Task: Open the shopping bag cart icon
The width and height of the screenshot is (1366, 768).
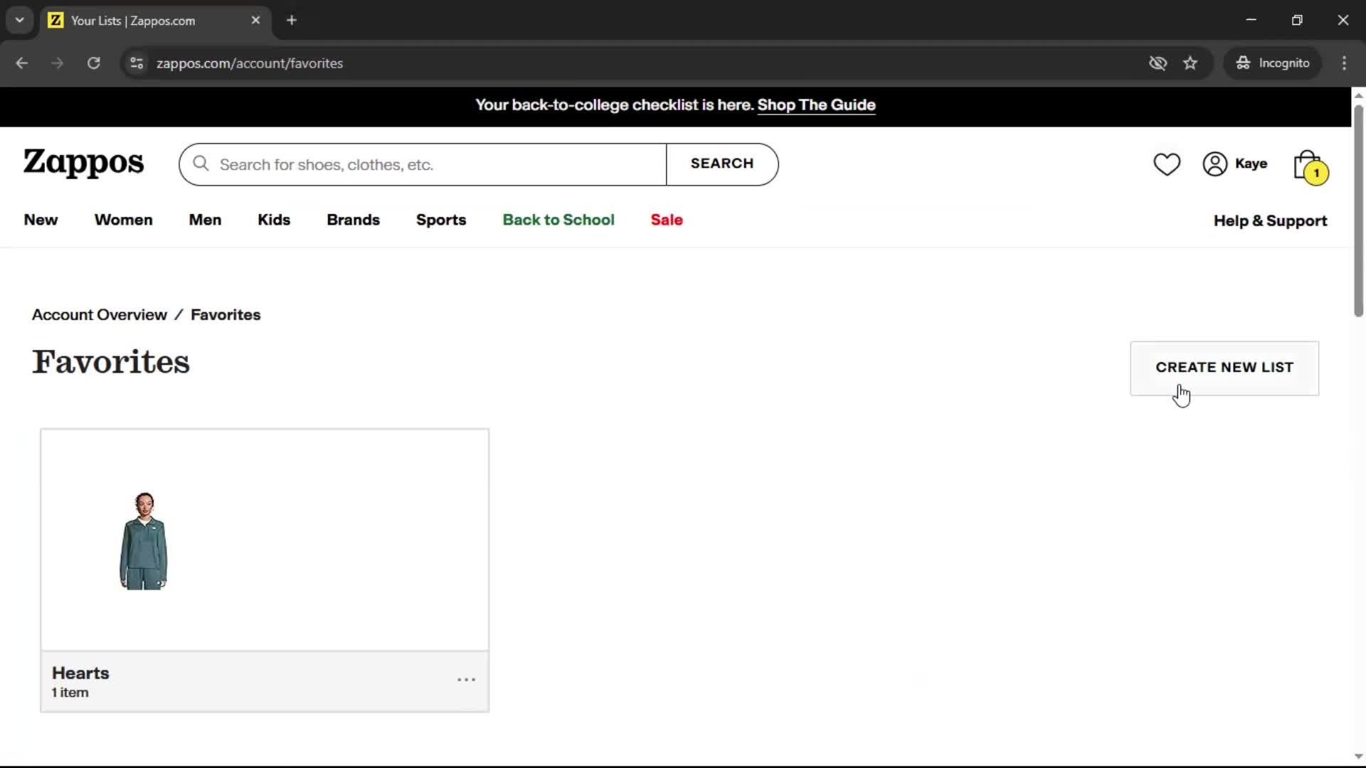Action: click(x=1310, y=167)
